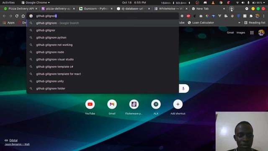Switch to the pizza-delivery-api tab
Image resolution: width=268 pixels, height=151 pixels.
(58, 8)
